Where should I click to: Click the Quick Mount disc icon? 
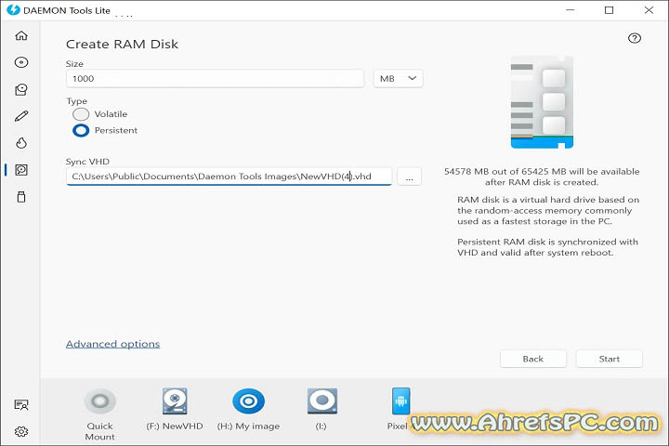(x=100, y=401)
